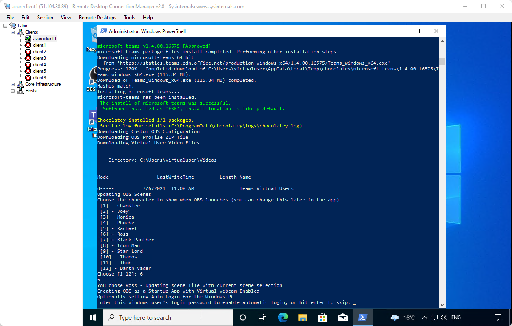This screenshot has width=512, height=326.
Task: Expand the Hosts group
Action: point(13,91)
